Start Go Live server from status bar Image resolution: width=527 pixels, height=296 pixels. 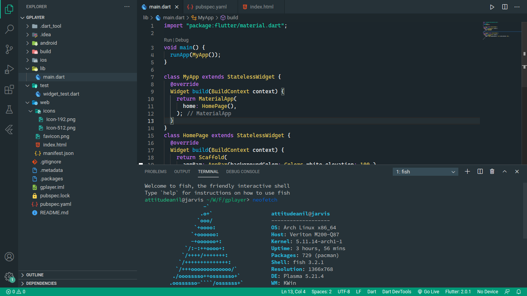(428, 292)
